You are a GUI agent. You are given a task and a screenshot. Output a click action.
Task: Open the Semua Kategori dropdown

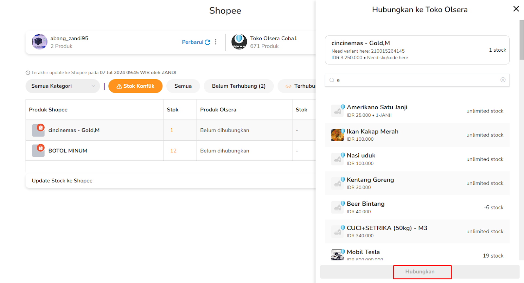(x=63, y=86)
